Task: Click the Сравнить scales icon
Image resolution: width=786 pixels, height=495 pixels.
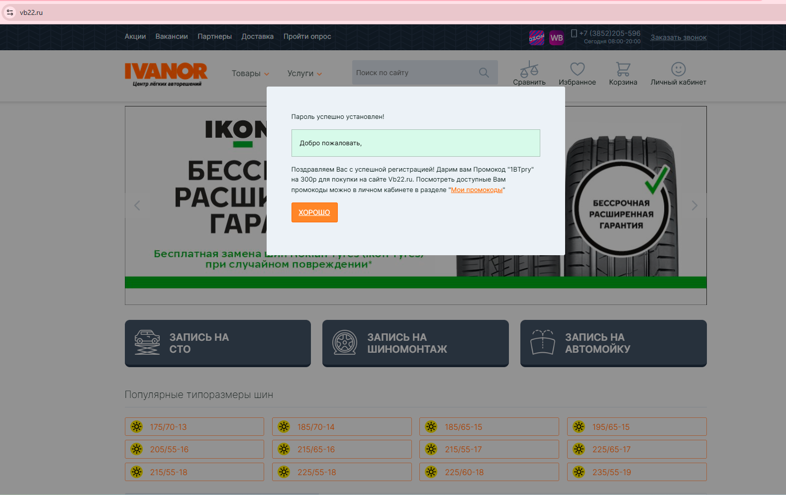Action: coord(529,69)
